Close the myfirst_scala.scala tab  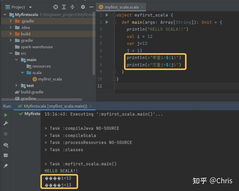point(142,7)
